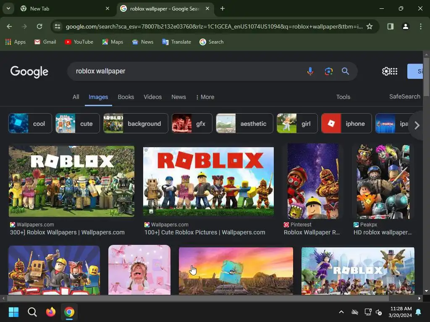Viewport: 430px width, 322px height.
Task: Filter images by aesthetic chip
Action: pyautogui.click(x=245, y=124)
